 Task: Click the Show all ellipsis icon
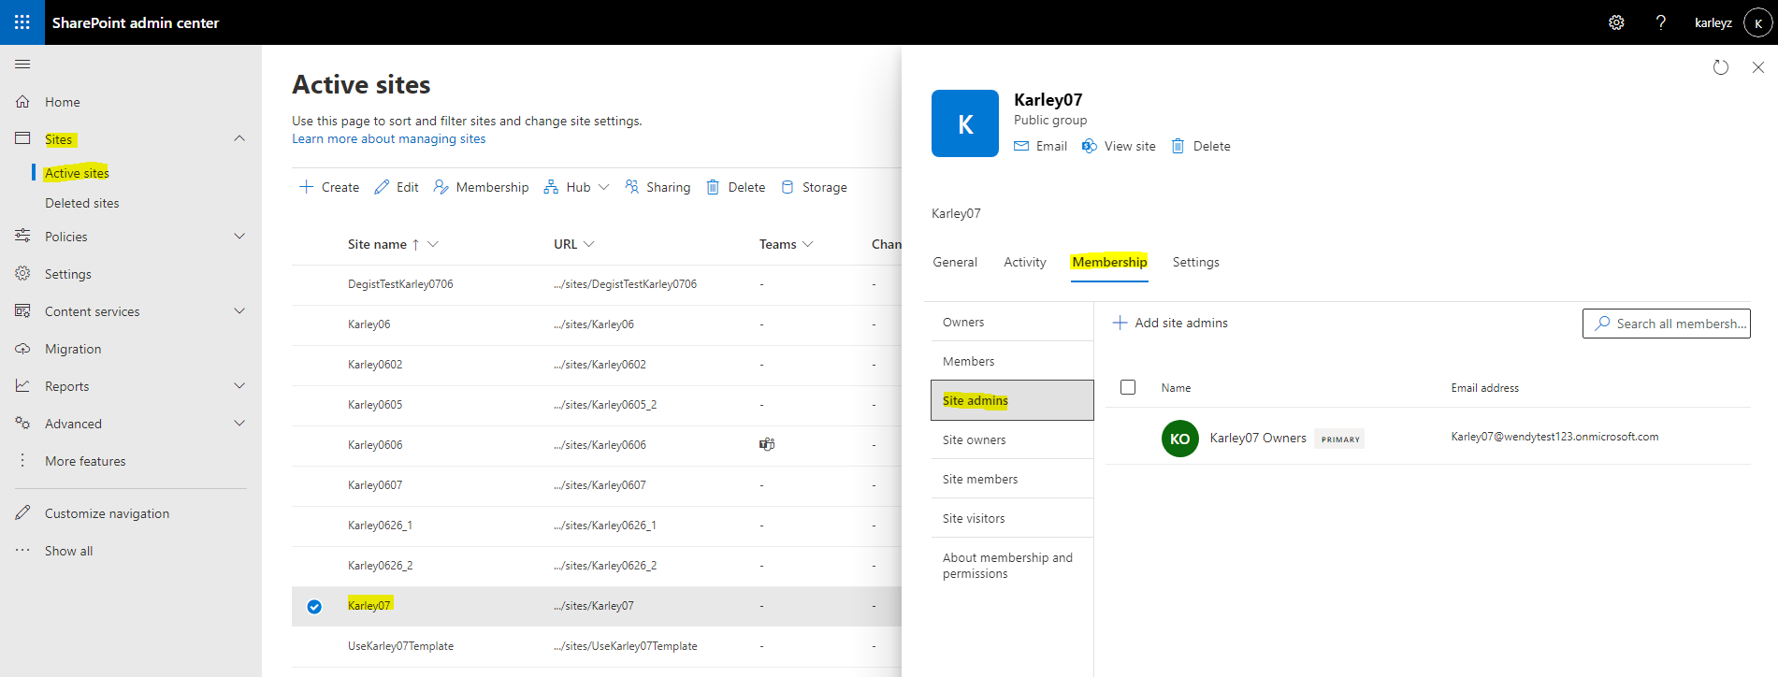click(x=22, y=550)
